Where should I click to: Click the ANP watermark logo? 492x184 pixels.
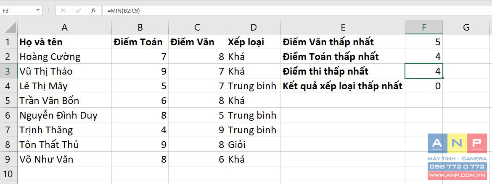click(x=458, y=157)
